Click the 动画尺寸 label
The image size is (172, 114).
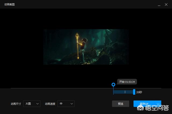pos(16,104)
